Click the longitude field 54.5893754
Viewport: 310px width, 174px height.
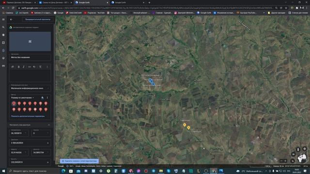click(41, 152)
